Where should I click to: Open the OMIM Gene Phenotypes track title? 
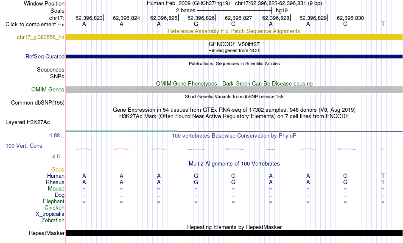(234, 84)
